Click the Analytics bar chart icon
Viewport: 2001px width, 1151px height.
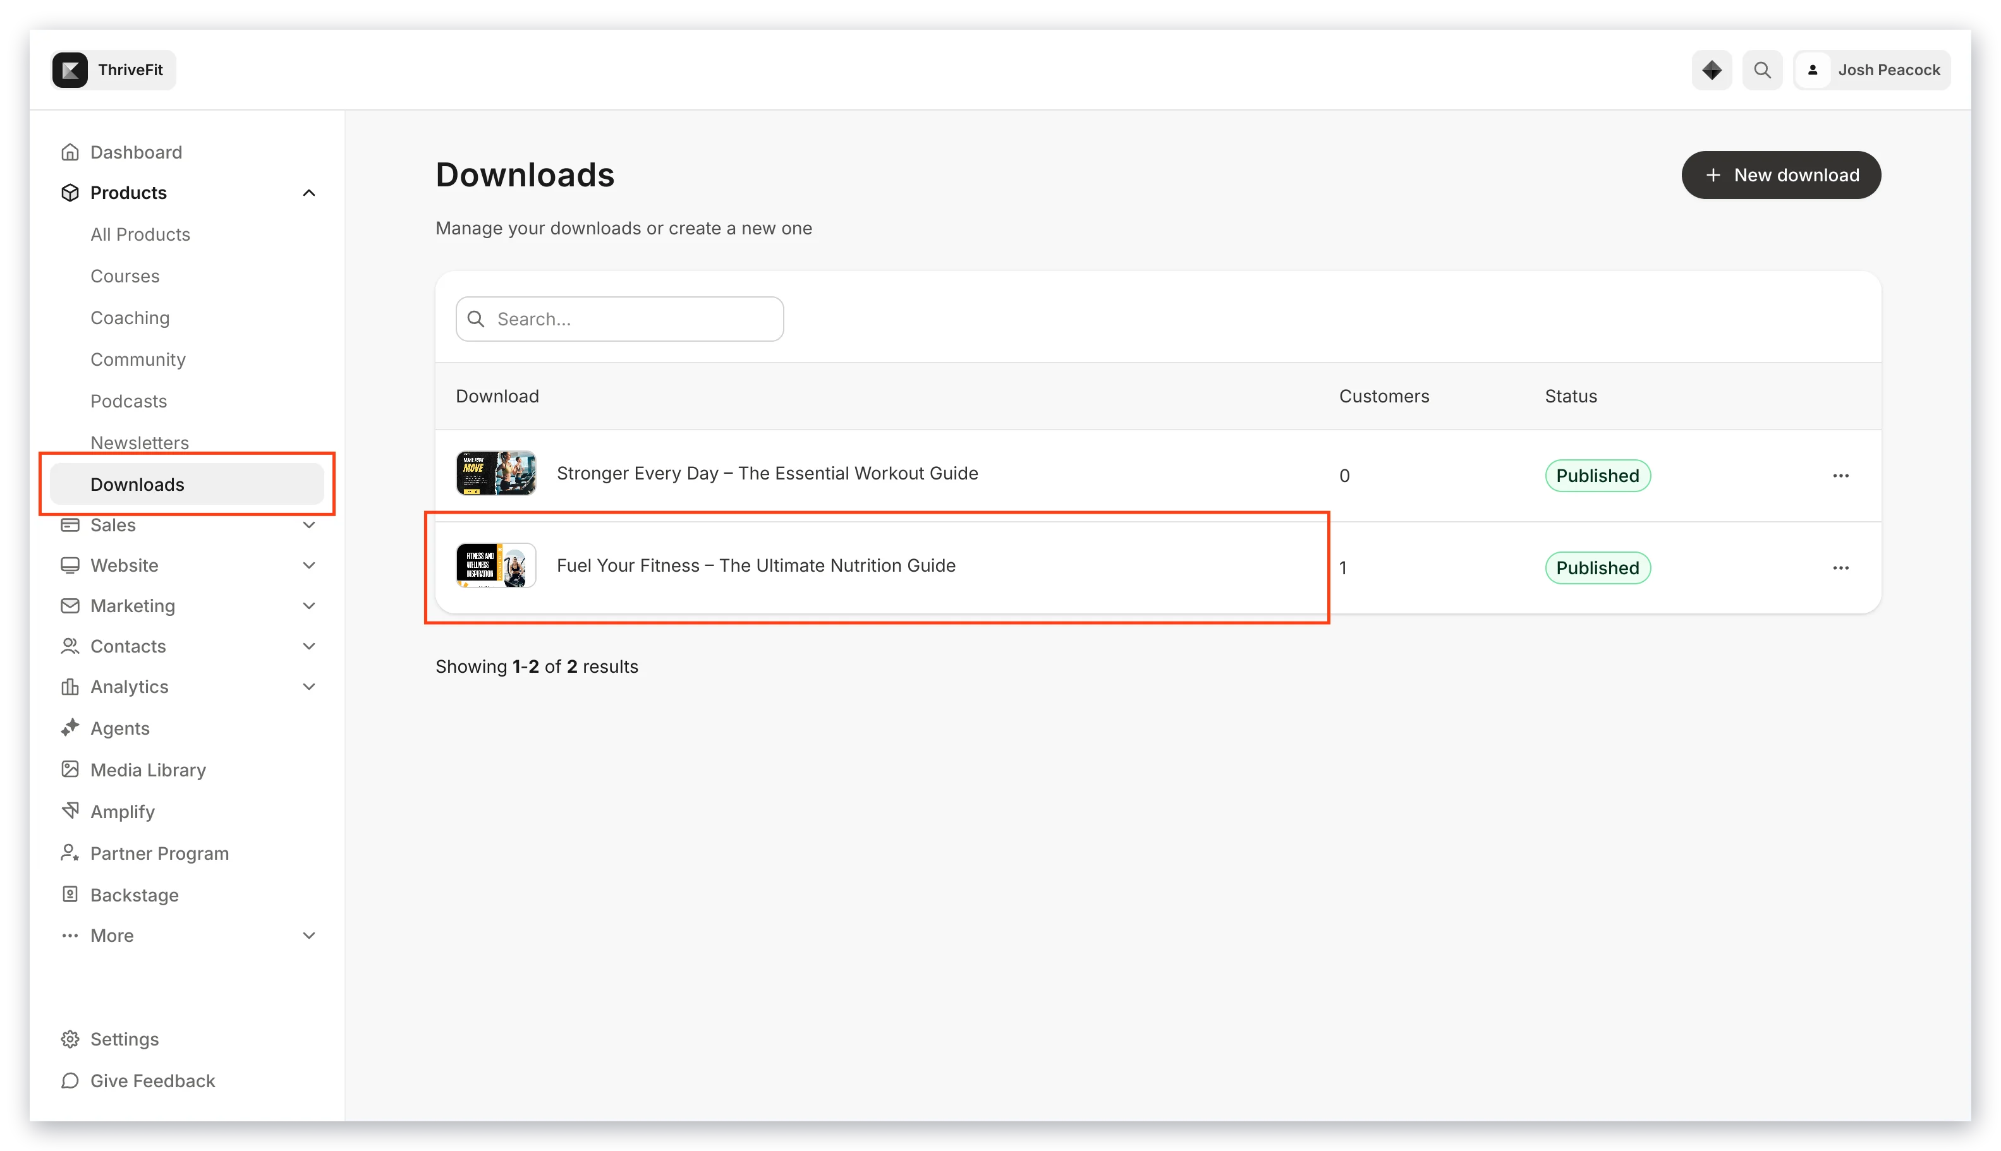70,686
